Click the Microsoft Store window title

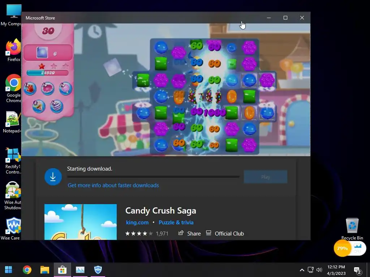(40, 18)
